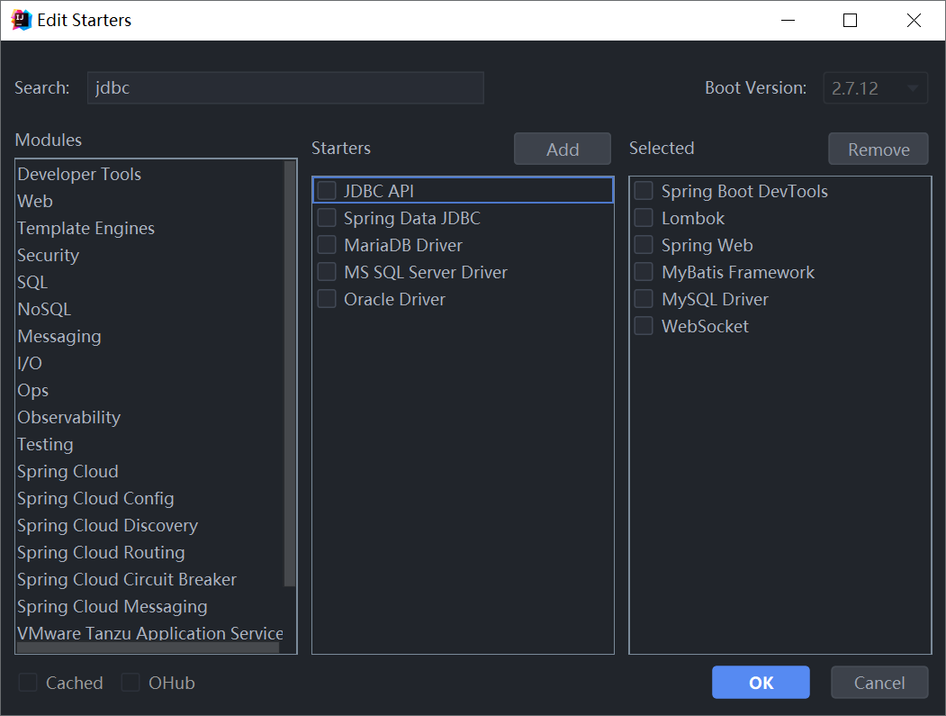Click the Add button
The height and width of the screenshot is (716, 946).
[563, 150]
